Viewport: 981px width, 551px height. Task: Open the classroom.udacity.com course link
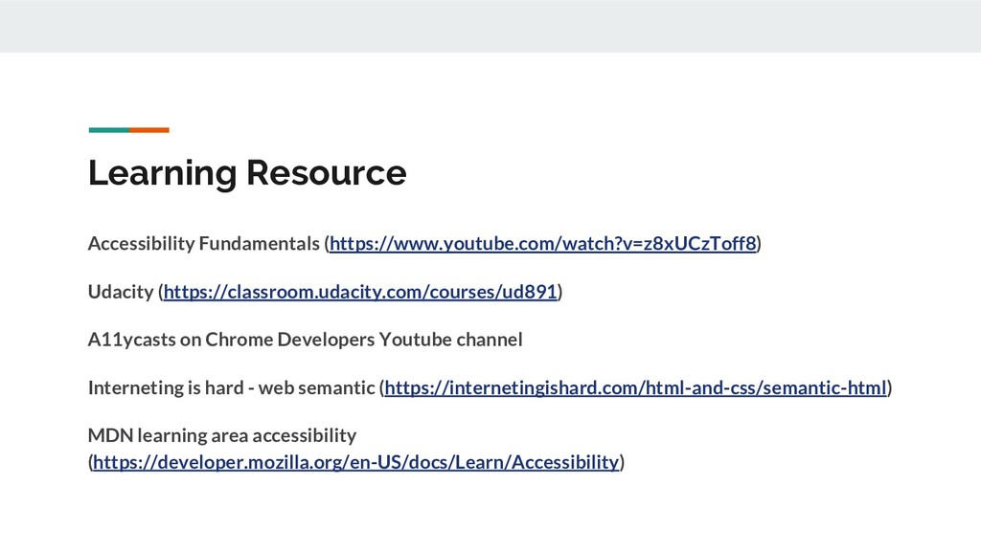[360, 292]
